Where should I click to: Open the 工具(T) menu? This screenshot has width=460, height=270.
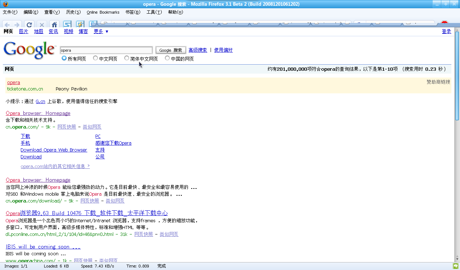(x=154, y=12)
